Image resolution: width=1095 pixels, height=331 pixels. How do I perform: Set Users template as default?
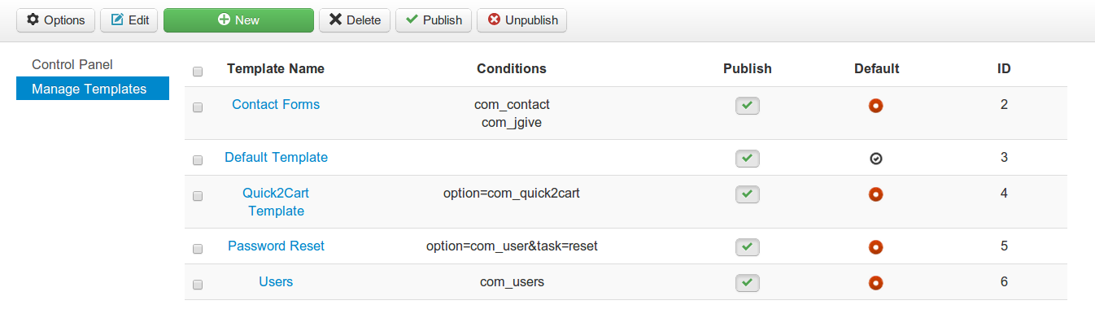point(876,283)
